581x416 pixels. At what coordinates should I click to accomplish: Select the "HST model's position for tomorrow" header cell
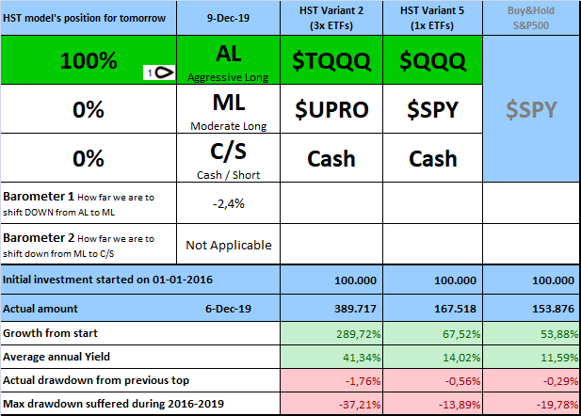click(x=89, y=18)
